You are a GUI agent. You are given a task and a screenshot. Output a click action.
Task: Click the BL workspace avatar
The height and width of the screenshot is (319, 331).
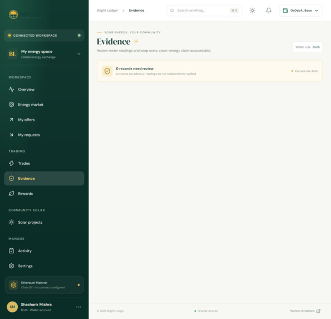tap(12, 54)
